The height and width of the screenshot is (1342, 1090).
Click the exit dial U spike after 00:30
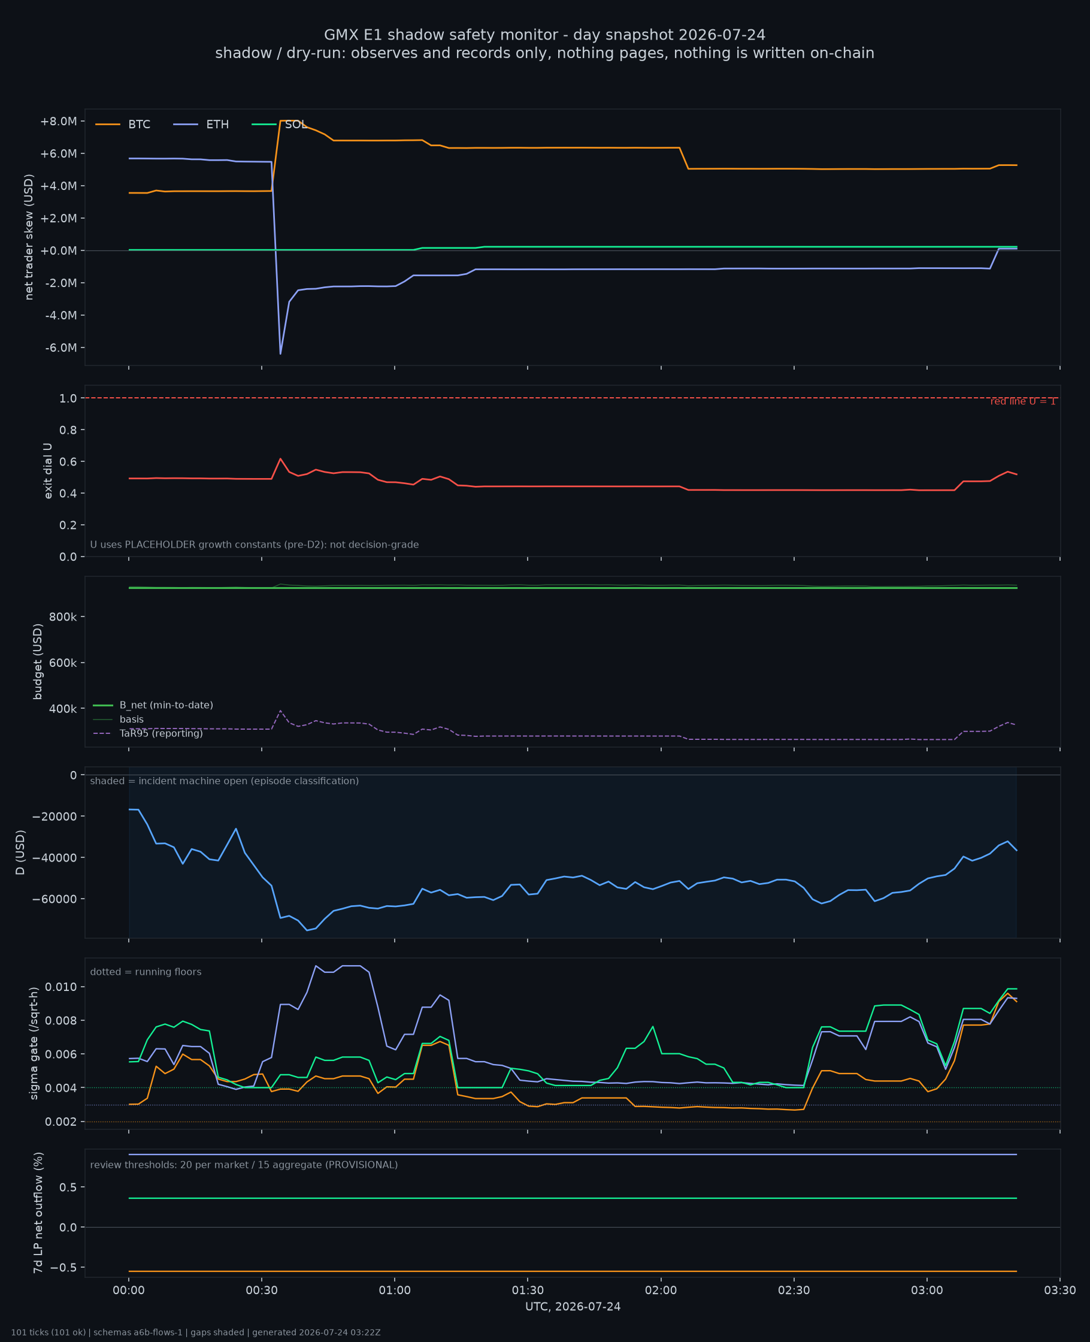tap(280, 458)
